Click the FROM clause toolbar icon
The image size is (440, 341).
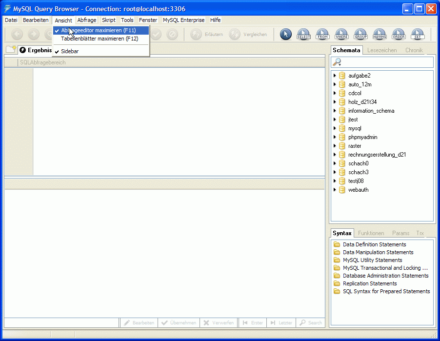322,34
